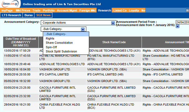Open the Listed Co tab
Screen dimensions: 189x112
tap(120, 11)
